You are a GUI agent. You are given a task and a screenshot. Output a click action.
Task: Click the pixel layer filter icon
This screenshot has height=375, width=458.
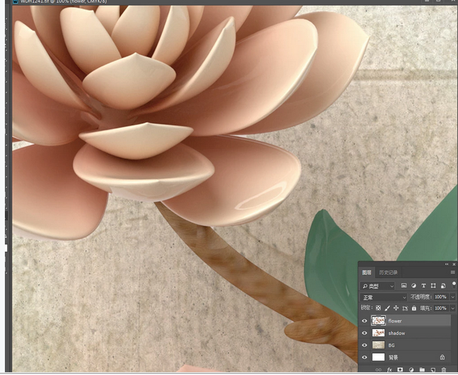click(x=404, y=286)
